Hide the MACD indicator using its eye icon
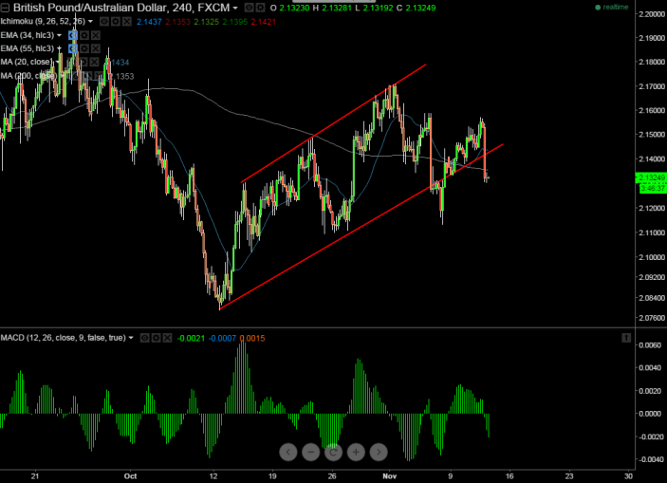The image size is (667, 483). [x=144, y=338]
